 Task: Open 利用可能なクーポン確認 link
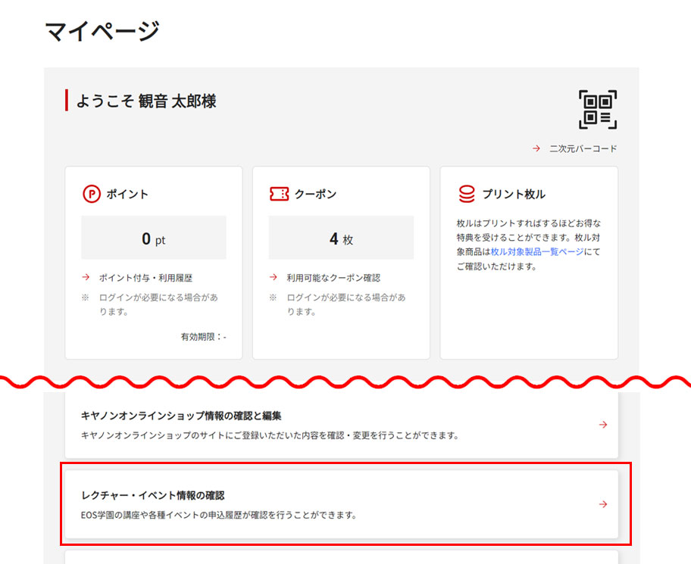[x=333, y=278]
